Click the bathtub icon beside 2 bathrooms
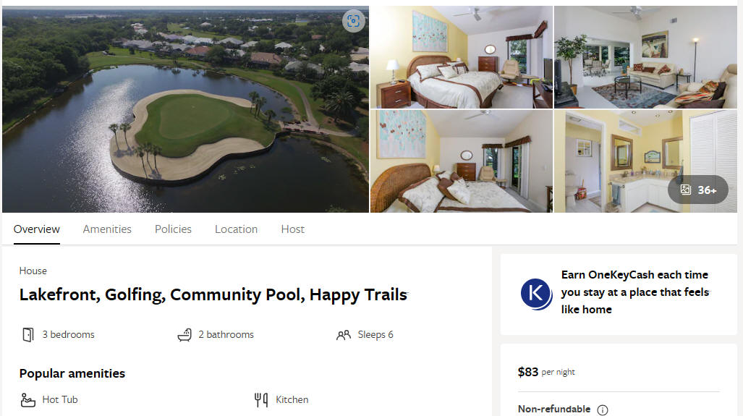The width and height of the screenshot is (743, 416). [x=184, y=334]
